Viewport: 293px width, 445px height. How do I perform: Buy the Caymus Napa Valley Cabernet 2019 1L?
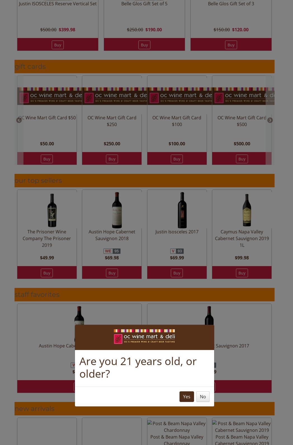pyautogui.click(x=242, y=273)
